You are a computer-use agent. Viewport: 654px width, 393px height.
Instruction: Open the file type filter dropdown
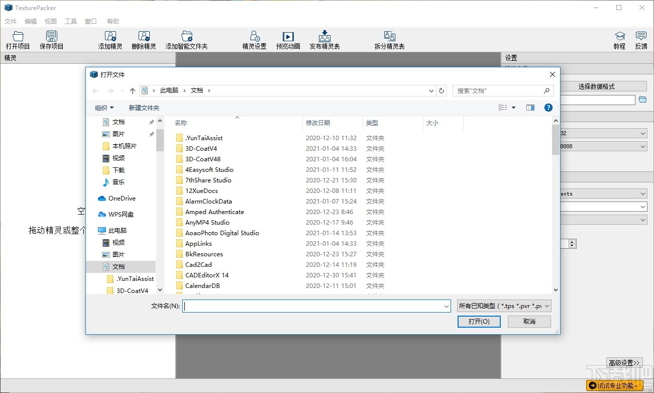coord(504,306)
